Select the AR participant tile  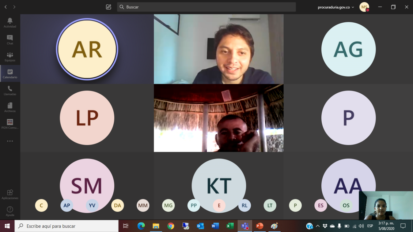click(87, 49)
